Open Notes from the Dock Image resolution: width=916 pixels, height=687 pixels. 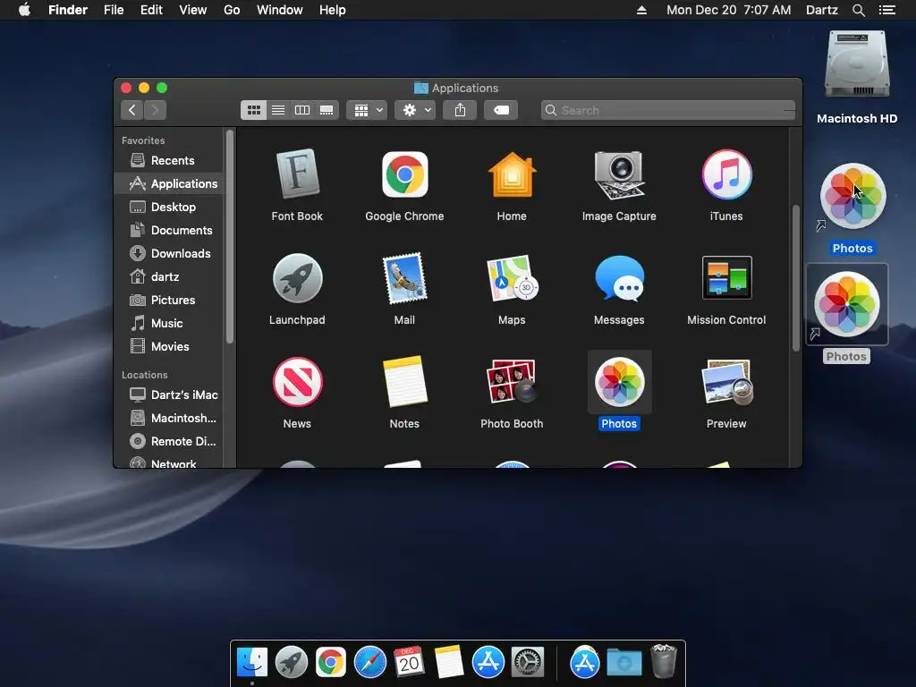(x=449, y=663)
